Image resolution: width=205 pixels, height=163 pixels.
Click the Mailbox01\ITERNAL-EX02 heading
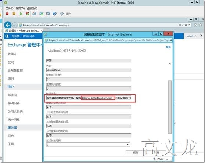[66, 51]
